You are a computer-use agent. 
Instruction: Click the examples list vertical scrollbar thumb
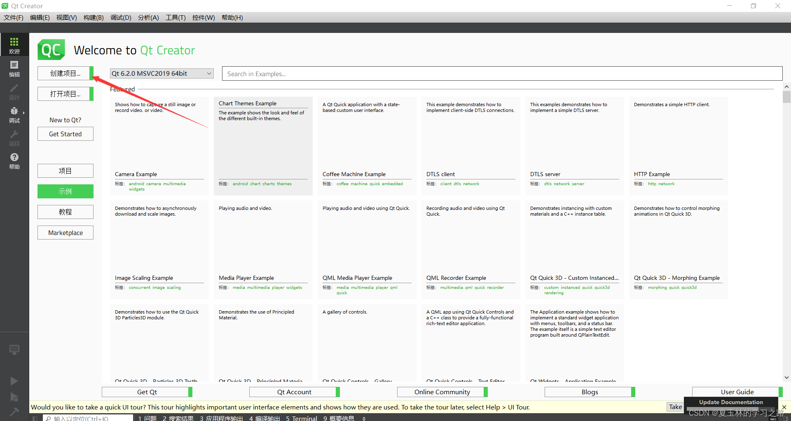click(x=786, y=97)
